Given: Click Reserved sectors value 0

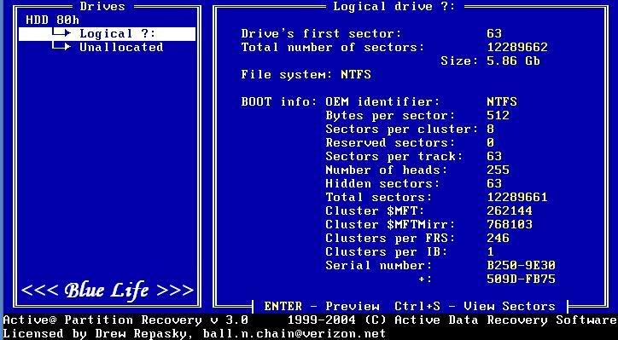Looking at the screenshot, I should (490, 142).
